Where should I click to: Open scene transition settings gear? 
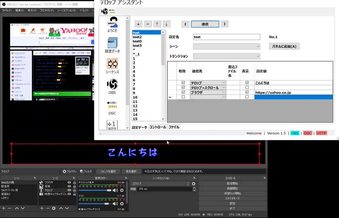193,184
